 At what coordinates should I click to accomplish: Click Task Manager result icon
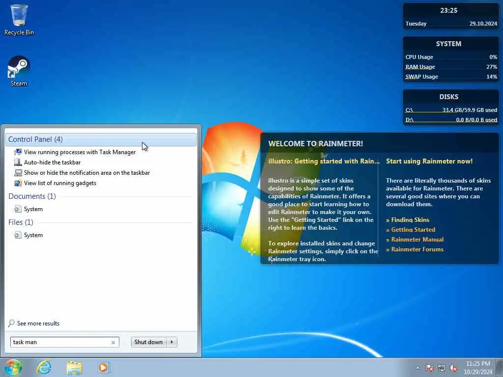18,152
